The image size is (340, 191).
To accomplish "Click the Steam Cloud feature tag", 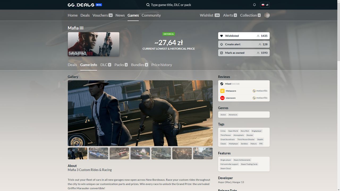I will [226, 168].
